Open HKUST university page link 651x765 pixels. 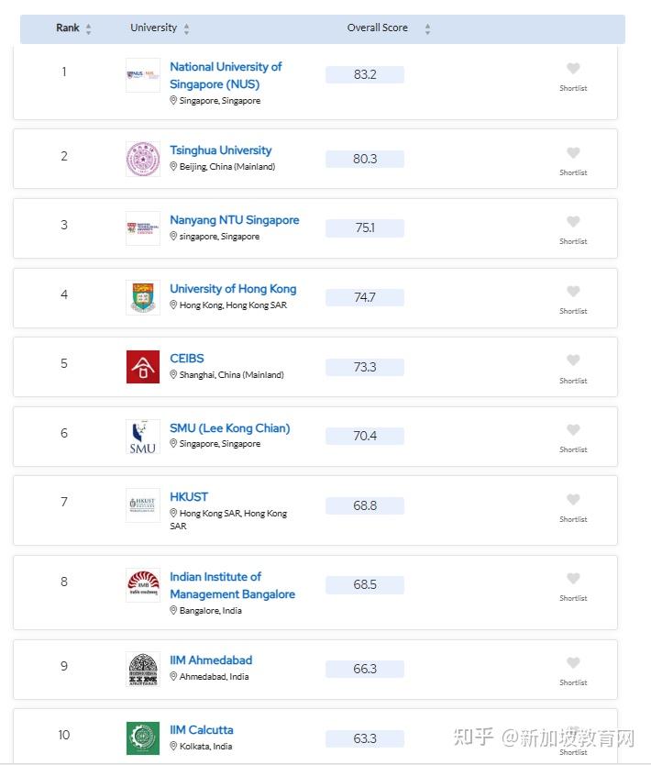189,497
